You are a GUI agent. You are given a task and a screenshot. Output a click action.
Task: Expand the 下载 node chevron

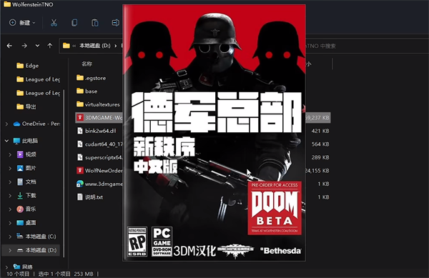[x=10, y=196]
